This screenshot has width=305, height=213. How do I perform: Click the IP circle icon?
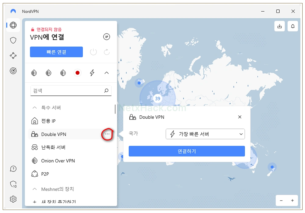click(x=106, y=37)
